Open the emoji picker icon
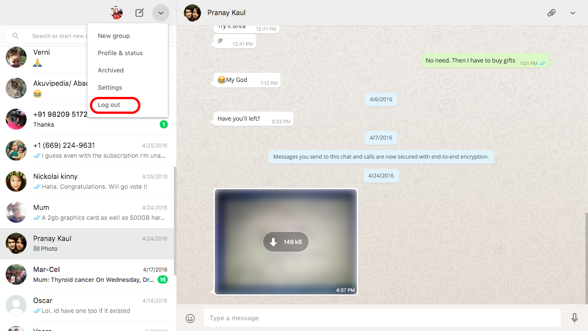Screen dimensions: 588x331 pyautogui.click(x=190, y=318)
